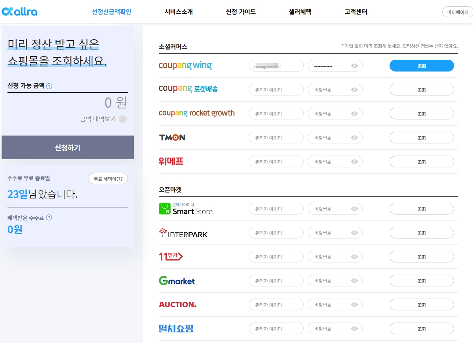Click 조회 for Smart Store
This screenshot has width=473, height=343.
pos(421,209)
